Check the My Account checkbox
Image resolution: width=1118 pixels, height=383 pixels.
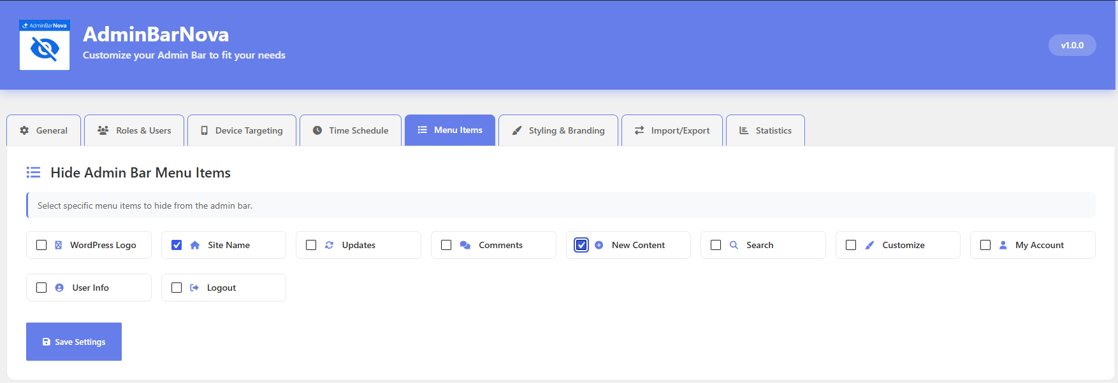[985, 245]
